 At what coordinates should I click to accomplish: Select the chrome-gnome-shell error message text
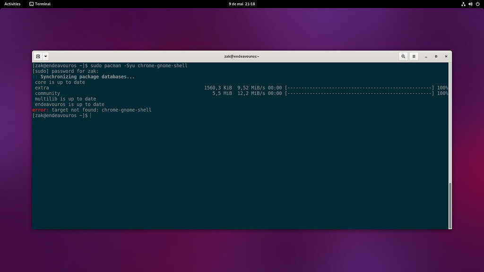point(91,110)
